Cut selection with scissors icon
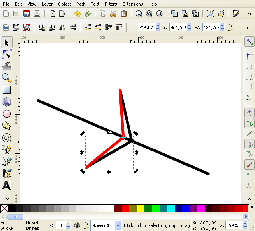Screen dimensions: 255x231 point(113,14)
